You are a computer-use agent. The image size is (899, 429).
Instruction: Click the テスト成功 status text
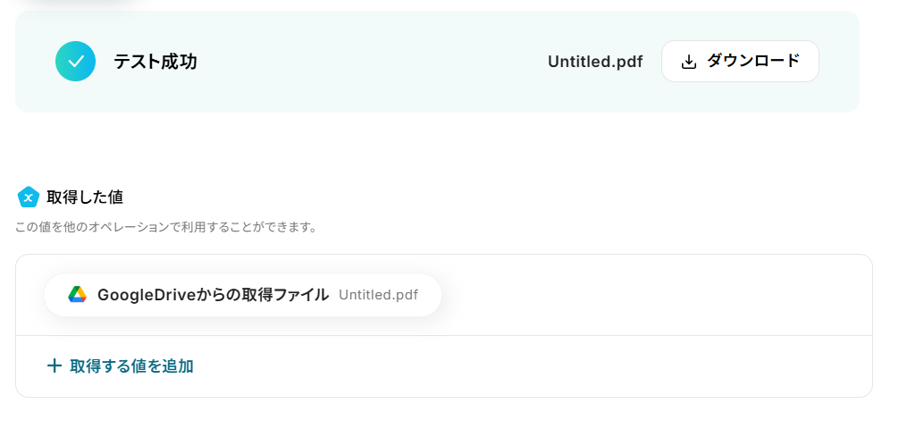tap(155, 62)
